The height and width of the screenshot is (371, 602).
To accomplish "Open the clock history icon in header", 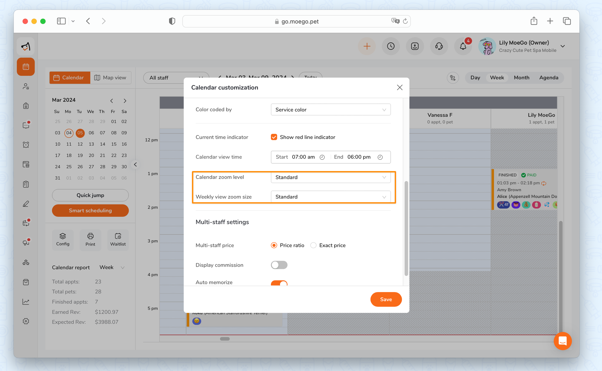I will pos(391,46).
